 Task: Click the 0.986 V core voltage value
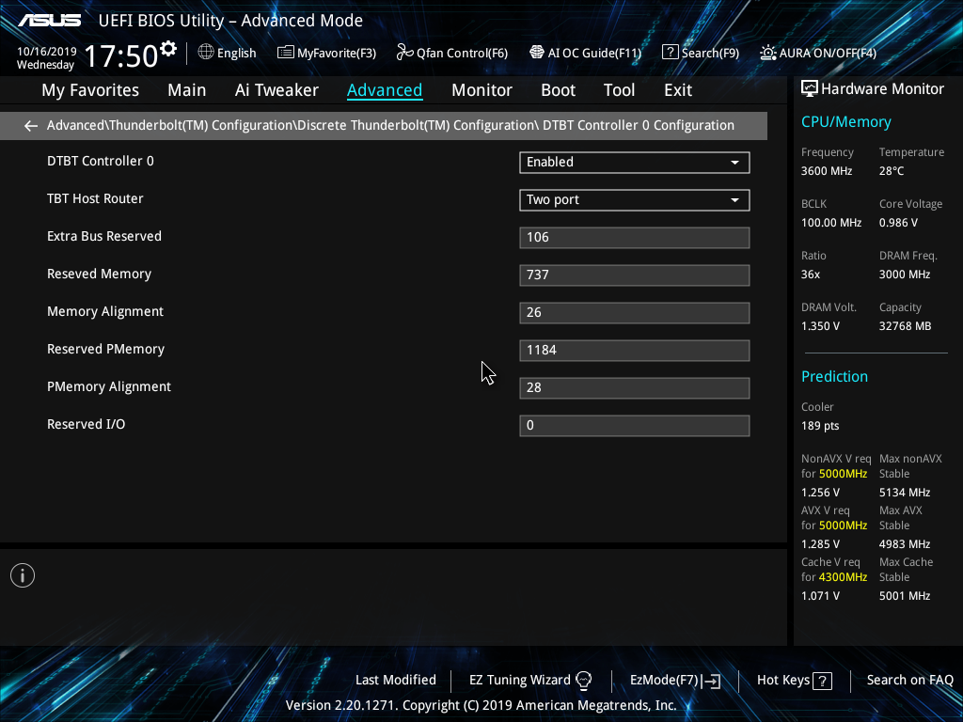pos(898,223)
